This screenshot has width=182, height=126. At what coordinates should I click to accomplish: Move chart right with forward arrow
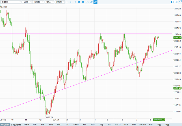point(75,2)
